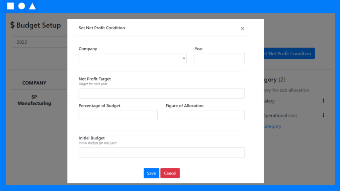Click the white square icon in top bar

point(11,6)
